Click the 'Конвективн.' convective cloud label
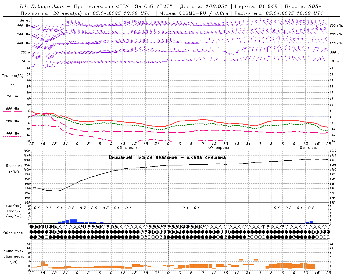 14,251
